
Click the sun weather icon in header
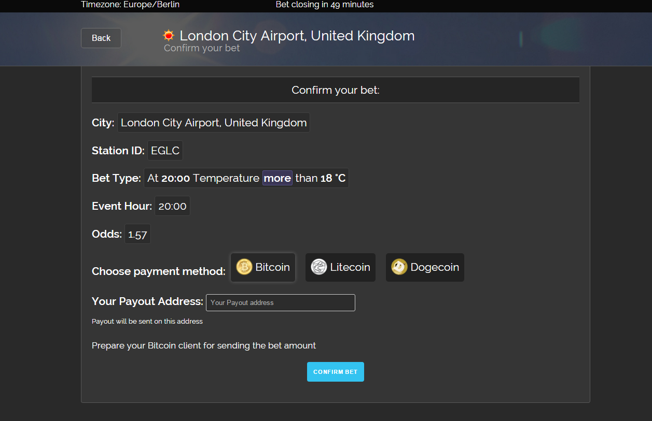pos(169,36)
